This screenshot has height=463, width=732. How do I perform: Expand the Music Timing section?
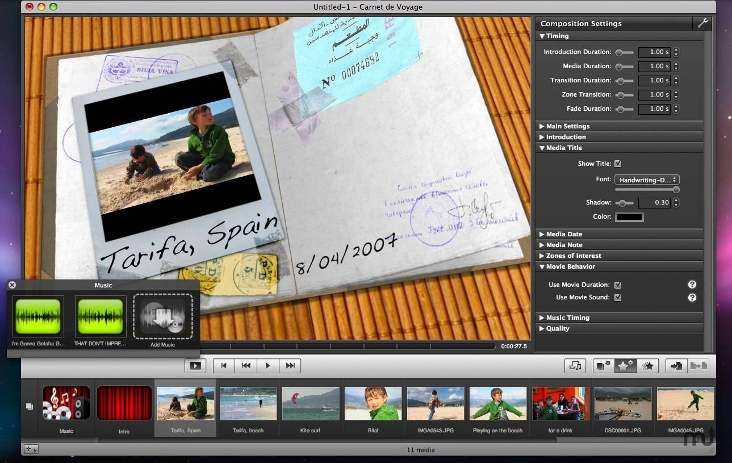(x=567, y=318)
